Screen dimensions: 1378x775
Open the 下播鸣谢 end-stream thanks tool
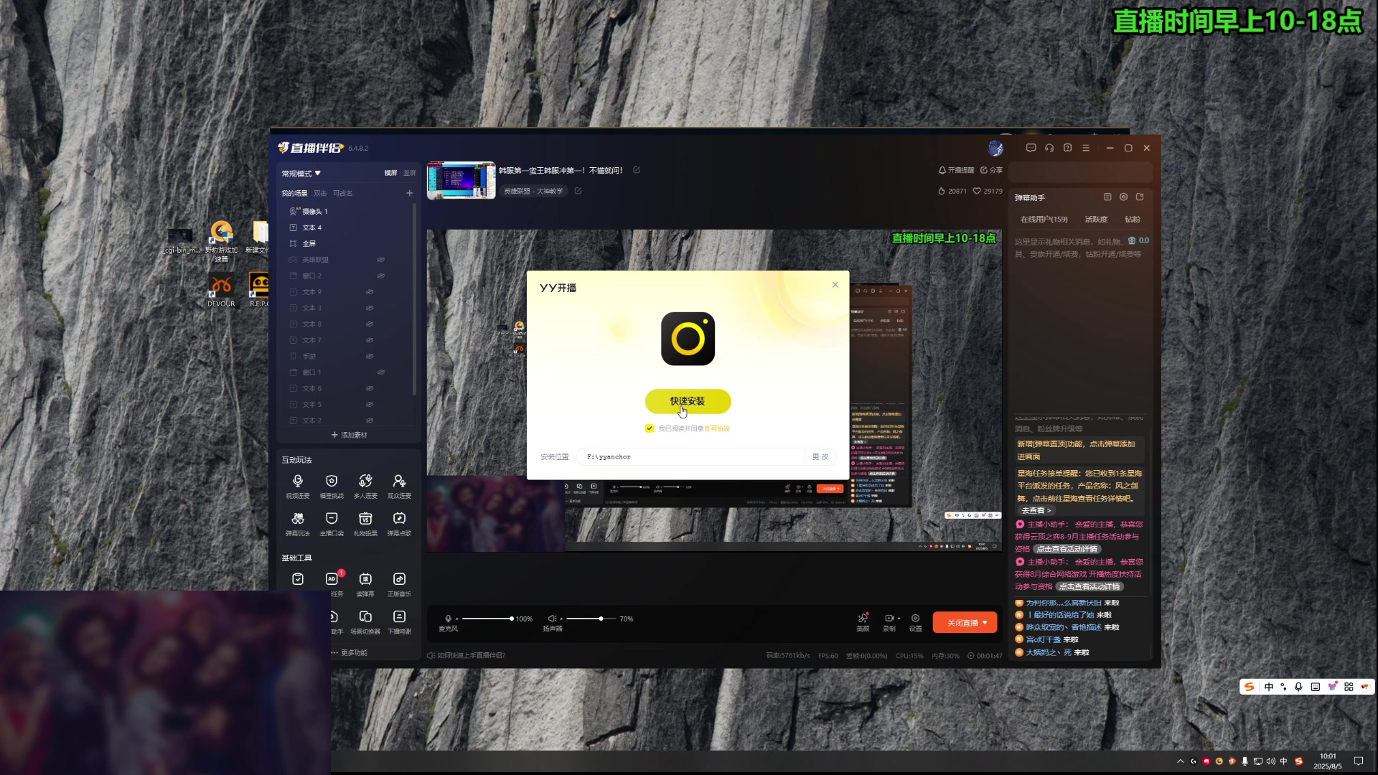click(399, 622)
